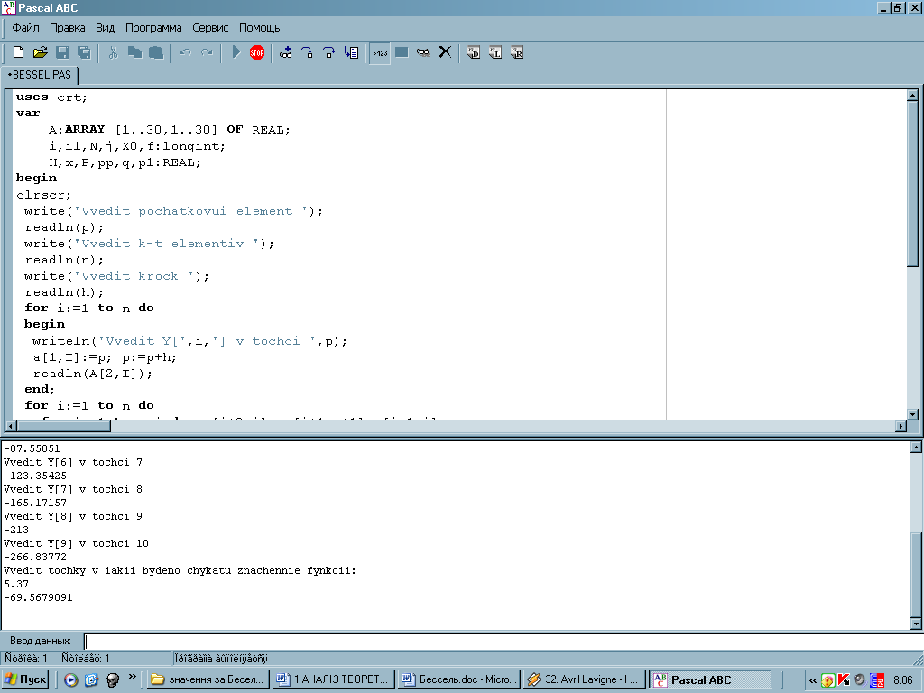Click the black X toolbar icon
924x693 pixels.
445,52
